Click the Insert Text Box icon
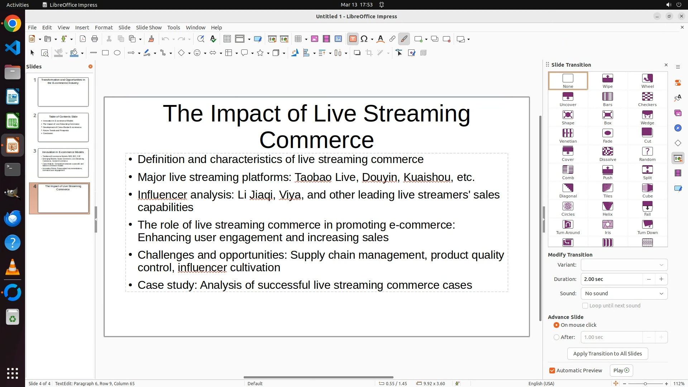688x387 pixels. [353, 39]
